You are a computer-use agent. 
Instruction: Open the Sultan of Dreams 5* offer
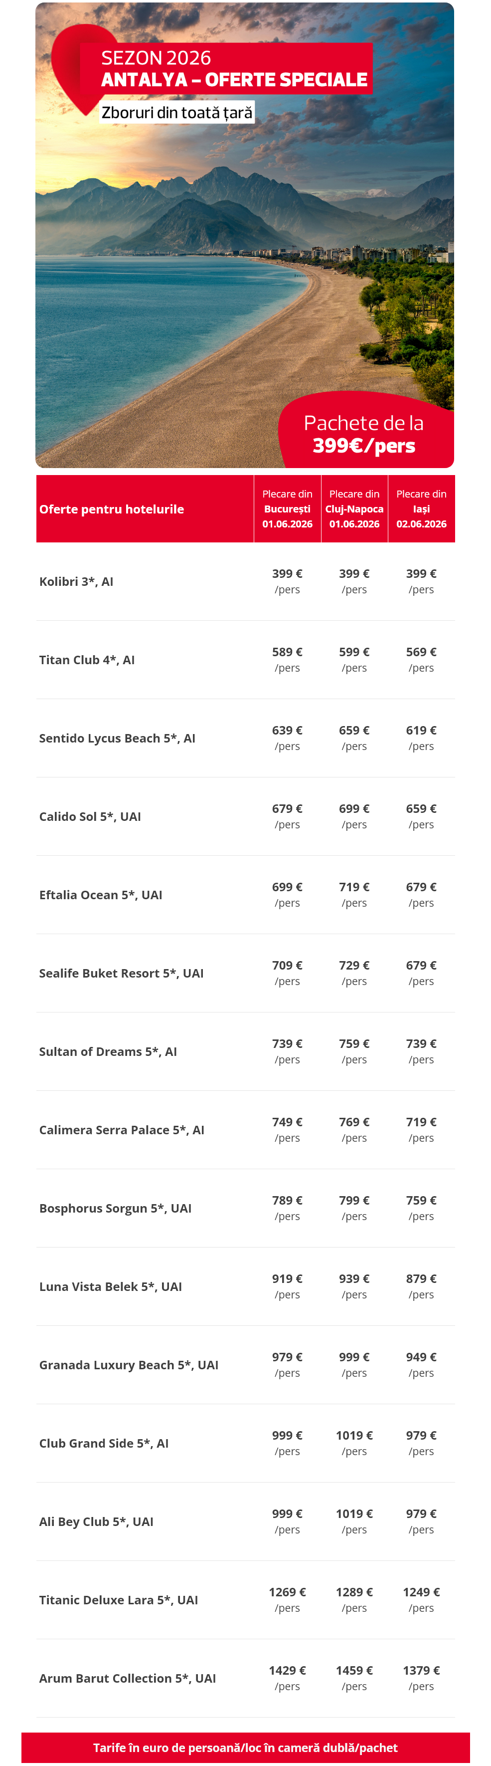coord(108,1051)
